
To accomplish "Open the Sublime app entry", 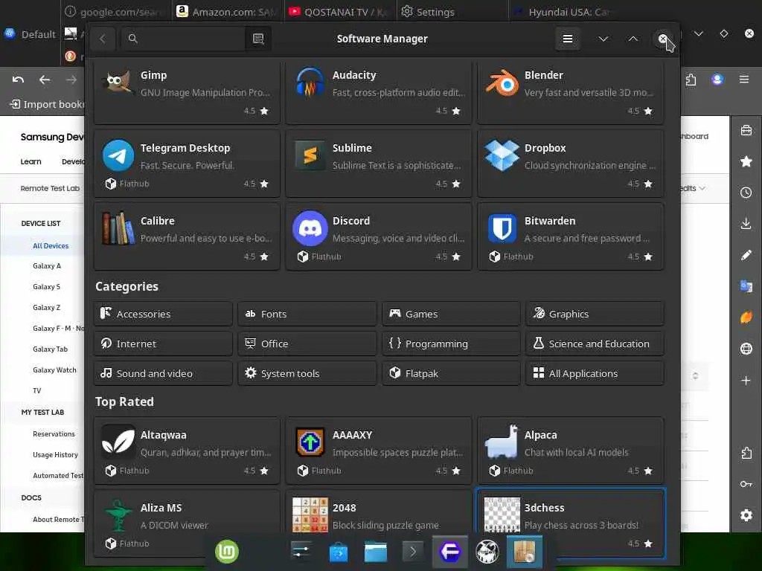I will point(379,164).
